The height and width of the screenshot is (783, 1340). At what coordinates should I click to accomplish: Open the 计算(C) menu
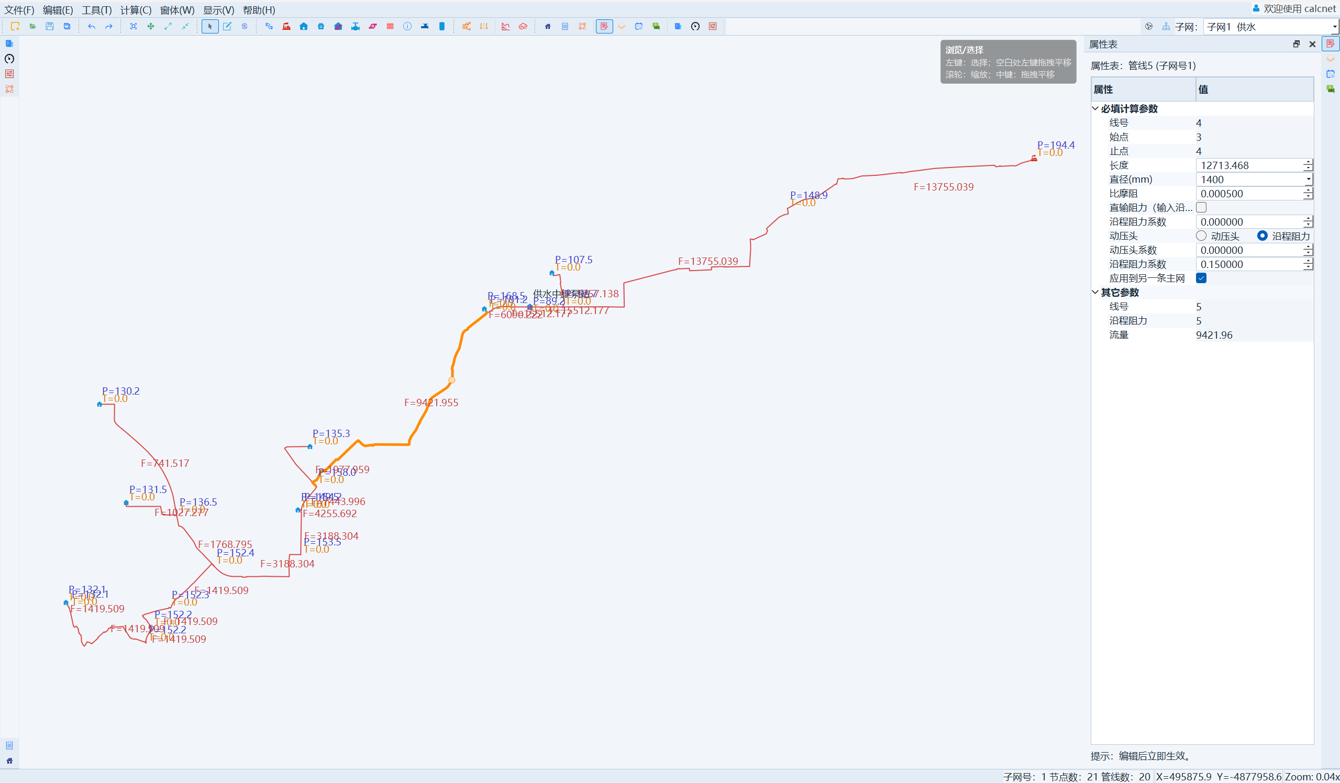coord(136,9)
